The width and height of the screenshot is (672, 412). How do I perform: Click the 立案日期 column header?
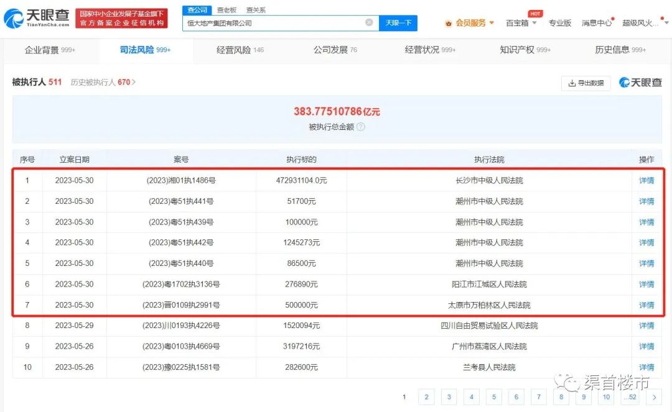74,160
